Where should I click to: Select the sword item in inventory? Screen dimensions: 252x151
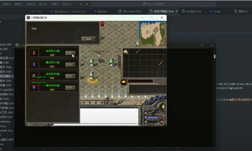[x=161, y=63]
